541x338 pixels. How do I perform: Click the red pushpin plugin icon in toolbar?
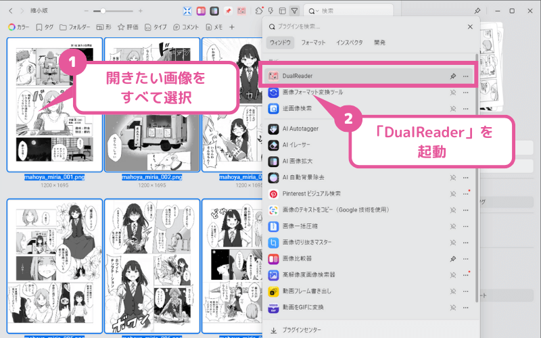coord(228,11)
